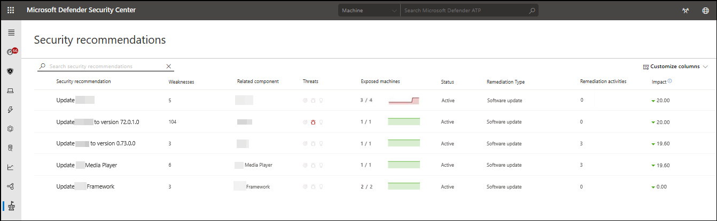Click the Framework related component cell
The image size is (717, 221).
[x=252, y=186]
